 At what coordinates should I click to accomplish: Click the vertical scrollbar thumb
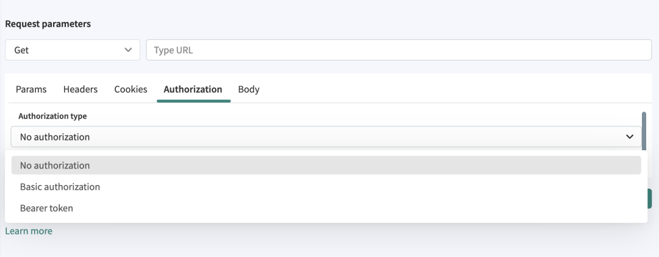(x=644, y=127)
